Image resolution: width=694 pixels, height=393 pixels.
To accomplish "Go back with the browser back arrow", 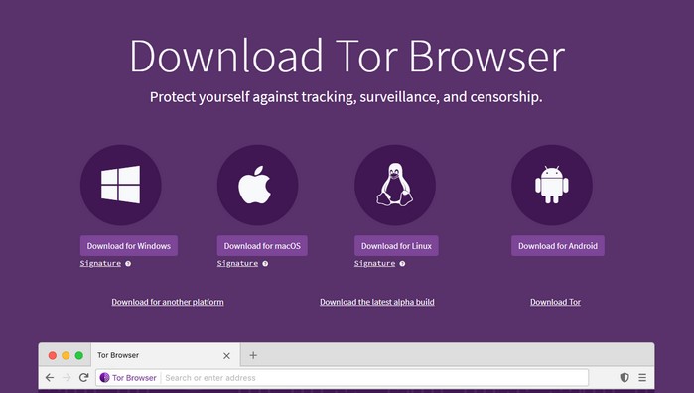I will [x=50, y=377].
